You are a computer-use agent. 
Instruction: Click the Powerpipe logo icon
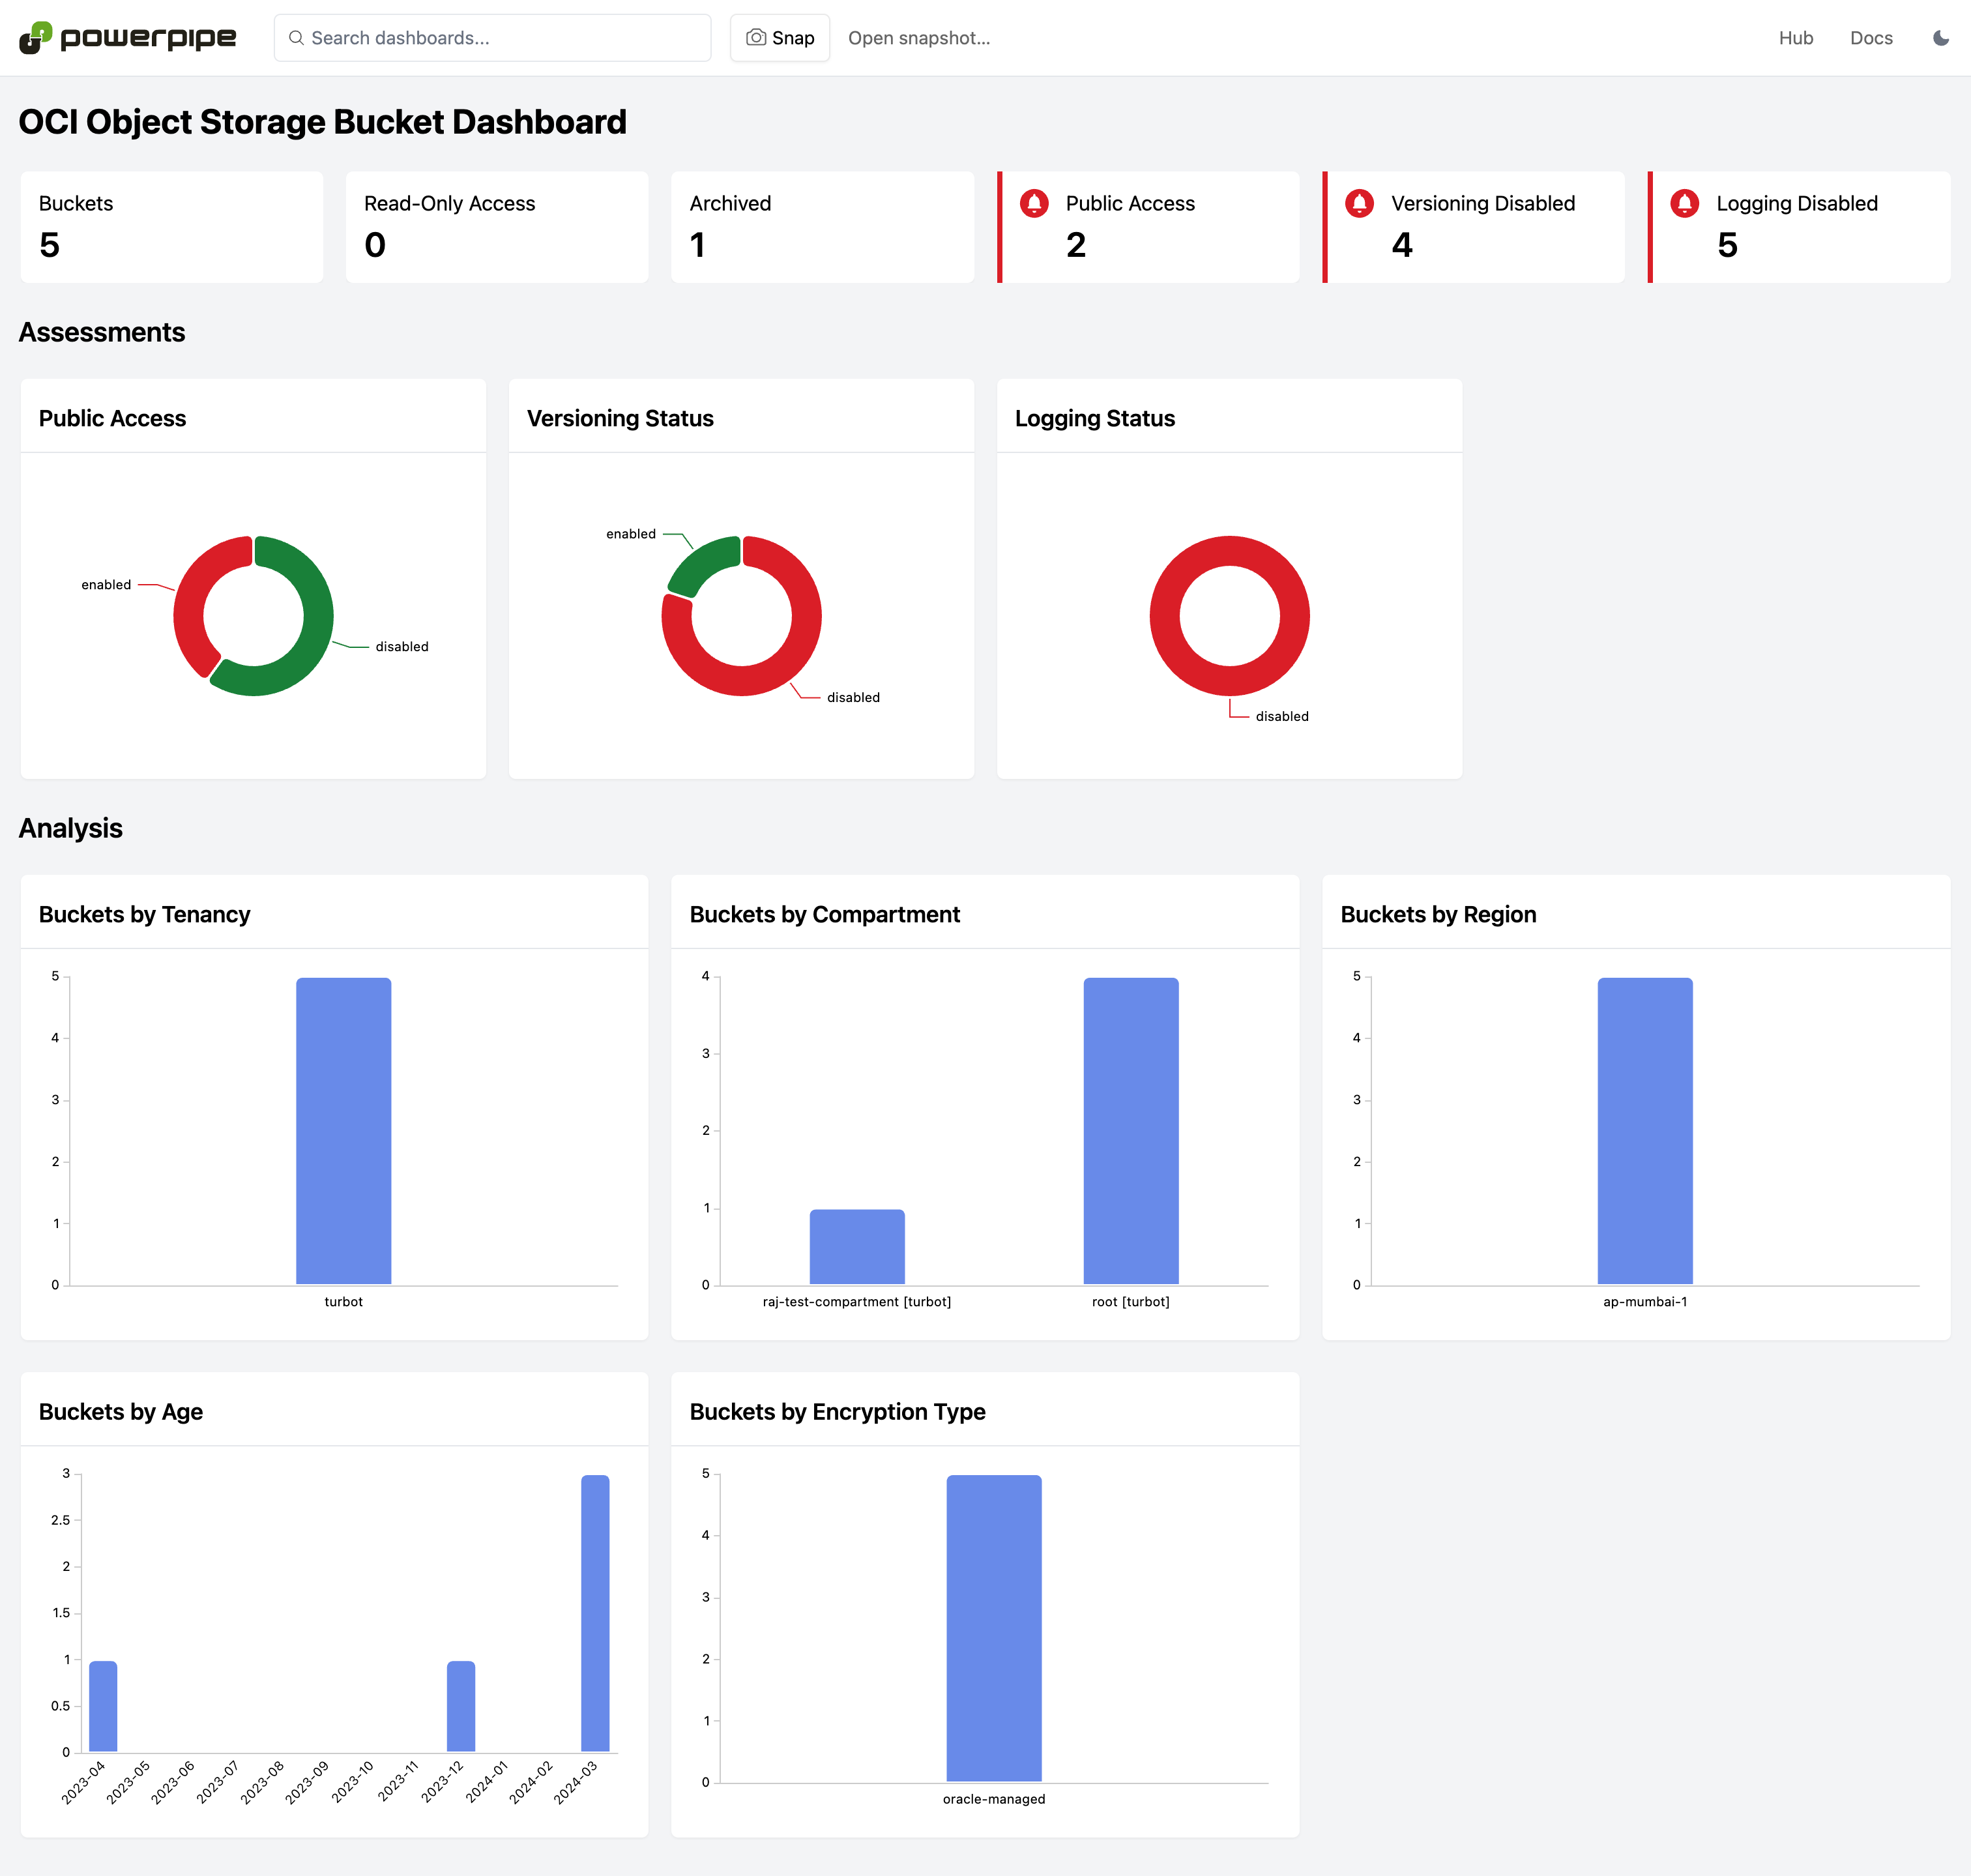tap(35, 37)
